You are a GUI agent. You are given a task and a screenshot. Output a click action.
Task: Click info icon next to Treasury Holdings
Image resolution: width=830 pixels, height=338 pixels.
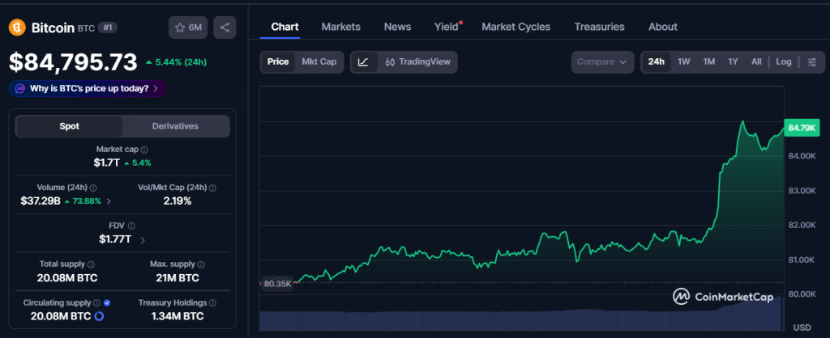(213, 303)
